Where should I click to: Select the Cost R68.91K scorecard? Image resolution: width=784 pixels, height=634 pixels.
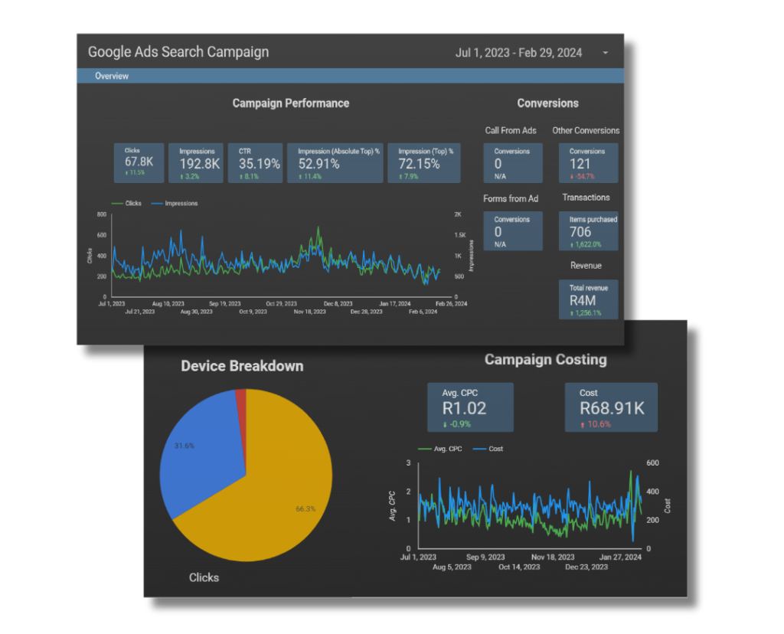point(611,407)
